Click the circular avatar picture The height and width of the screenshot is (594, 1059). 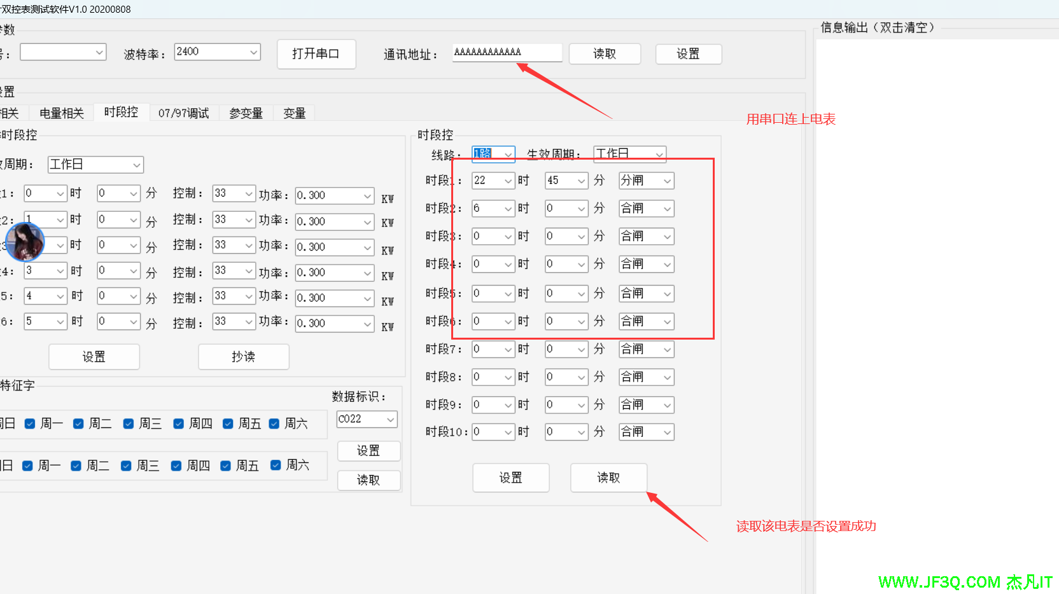[25, 242]
